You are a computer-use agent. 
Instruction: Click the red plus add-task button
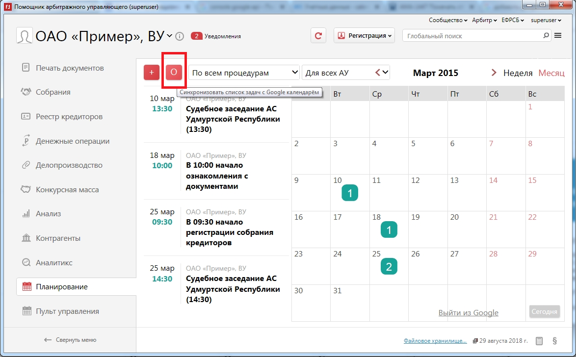point(152,72)
